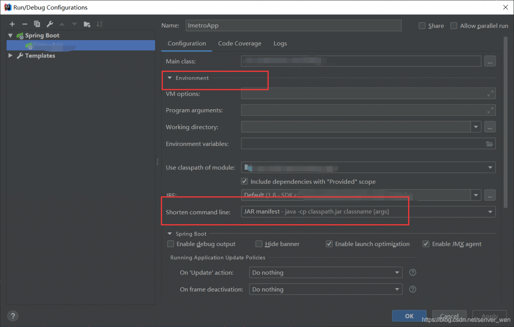Browse for Working directory
Screen dimensions: 514x327
pyautogui.click(x=490, y=127)
